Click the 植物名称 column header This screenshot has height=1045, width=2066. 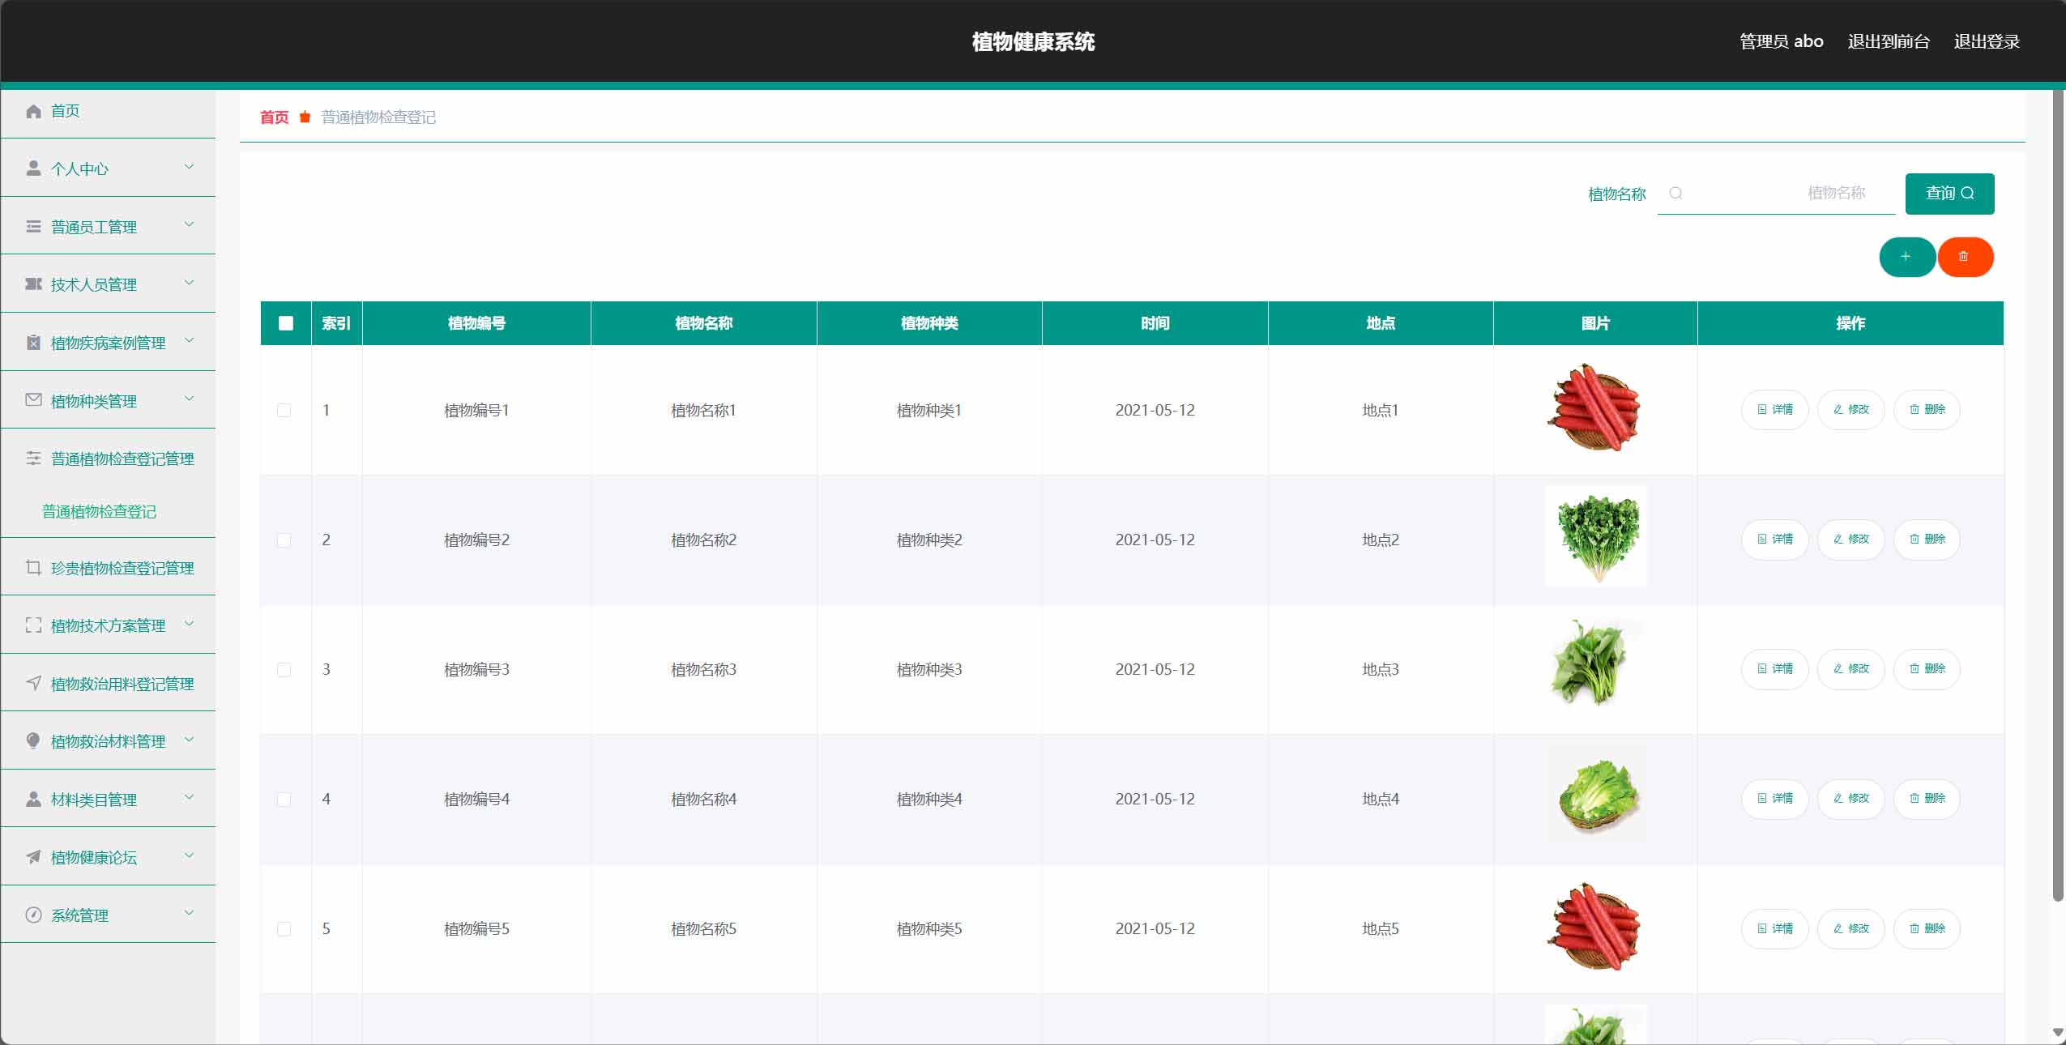tap(703, 323)
